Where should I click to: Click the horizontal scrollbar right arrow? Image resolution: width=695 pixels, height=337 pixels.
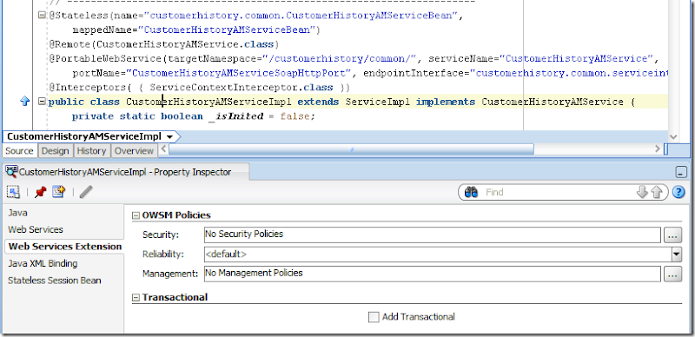[x=658, y=149]
